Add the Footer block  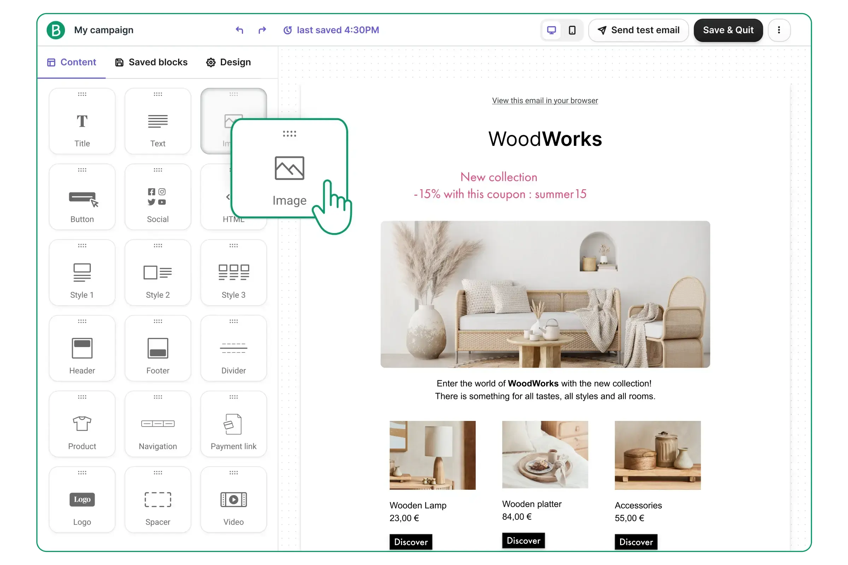158,348
